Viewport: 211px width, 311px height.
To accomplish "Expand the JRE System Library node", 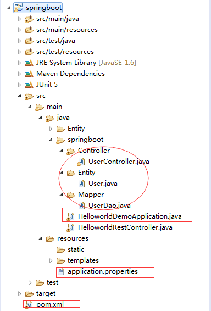I will (19, 63).
